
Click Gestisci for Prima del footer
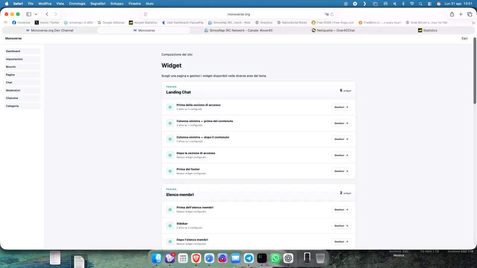click(x=341, y=171)
